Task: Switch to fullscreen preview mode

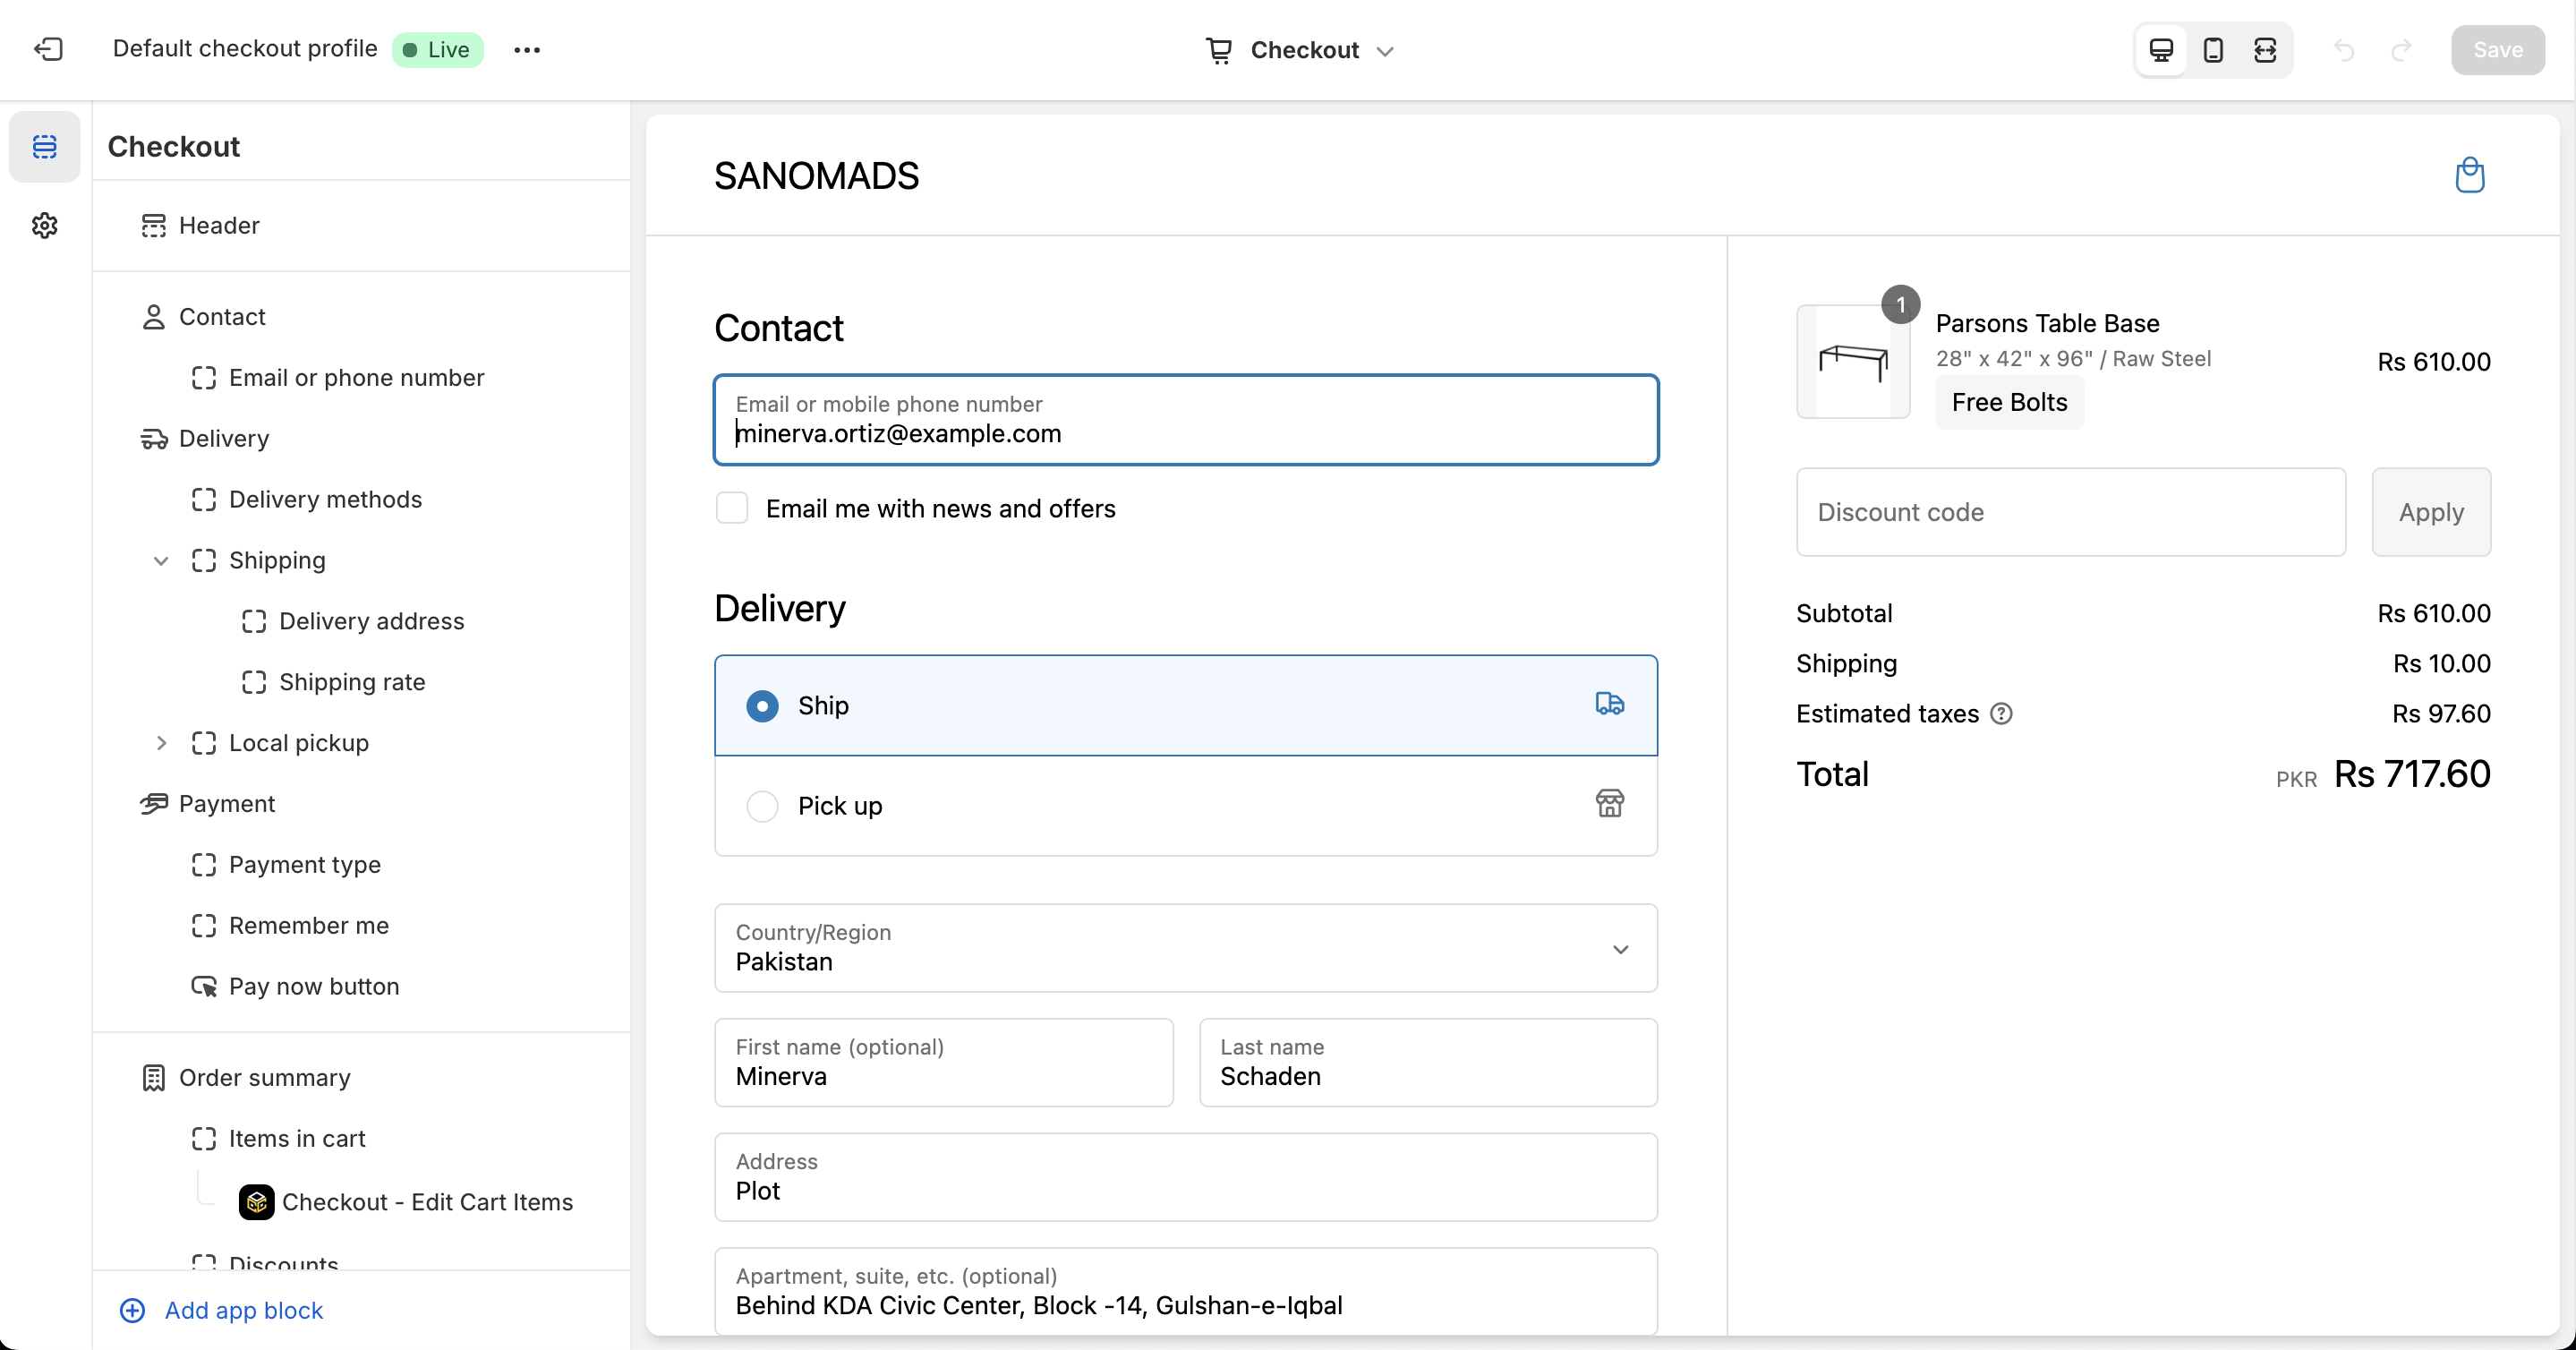Action: coord(2265,50)
